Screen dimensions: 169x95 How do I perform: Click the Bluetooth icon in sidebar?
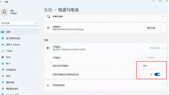coord(3,38)
